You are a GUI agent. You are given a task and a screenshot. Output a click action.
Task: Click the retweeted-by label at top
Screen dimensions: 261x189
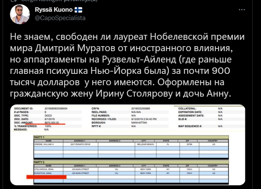click(x=59, y=0)
